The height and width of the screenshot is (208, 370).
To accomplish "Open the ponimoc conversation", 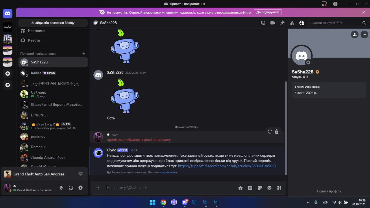I will (x=53, y=137).
